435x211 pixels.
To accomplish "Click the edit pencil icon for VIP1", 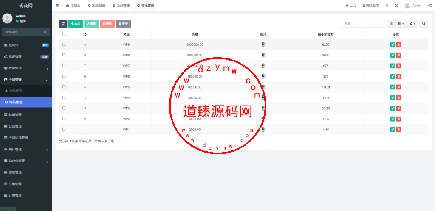I will (x=393, y=129).
